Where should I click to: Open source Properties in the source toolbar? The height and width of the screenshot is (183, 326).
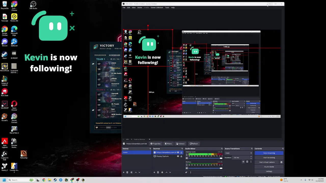click(155, 144)
